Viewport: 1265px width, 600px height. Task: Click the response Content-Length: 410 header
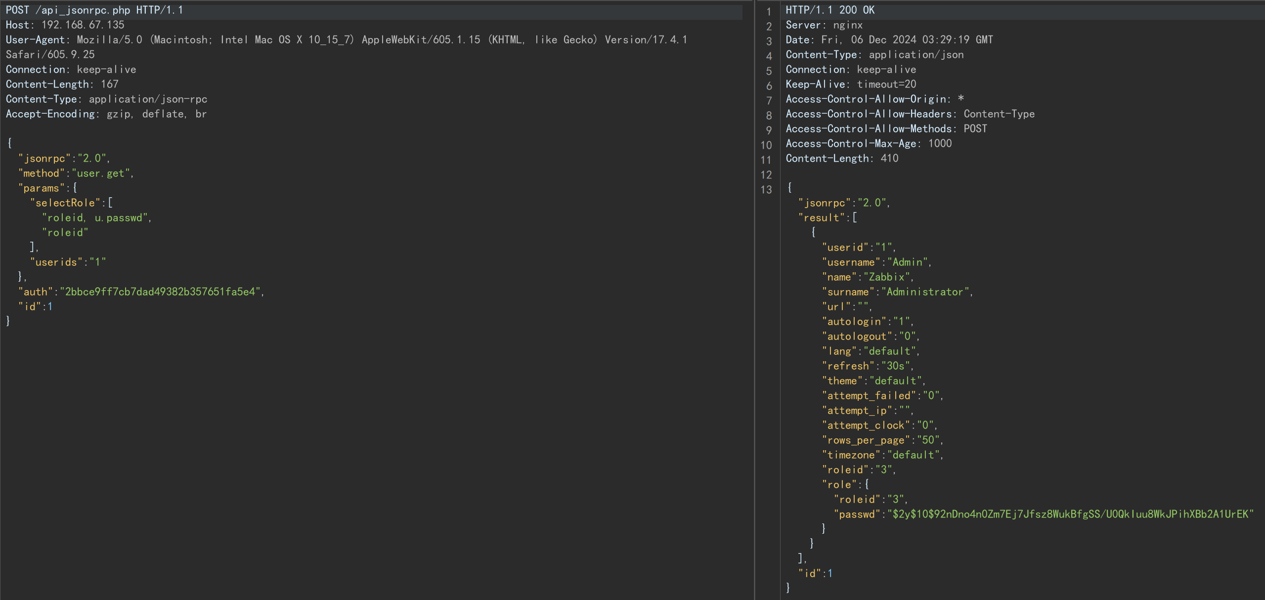pyautogui.click(x=842, y=159)
